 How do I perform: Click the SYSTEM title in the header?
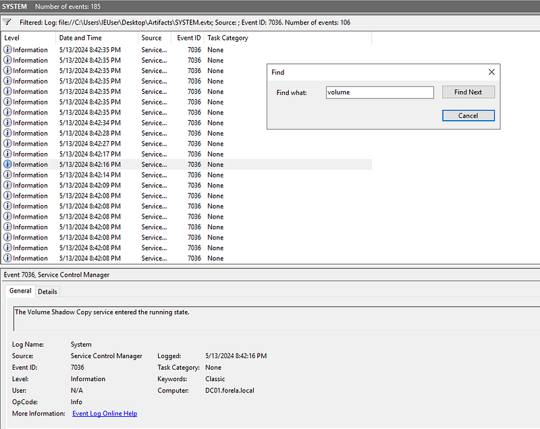pos(14,6)
